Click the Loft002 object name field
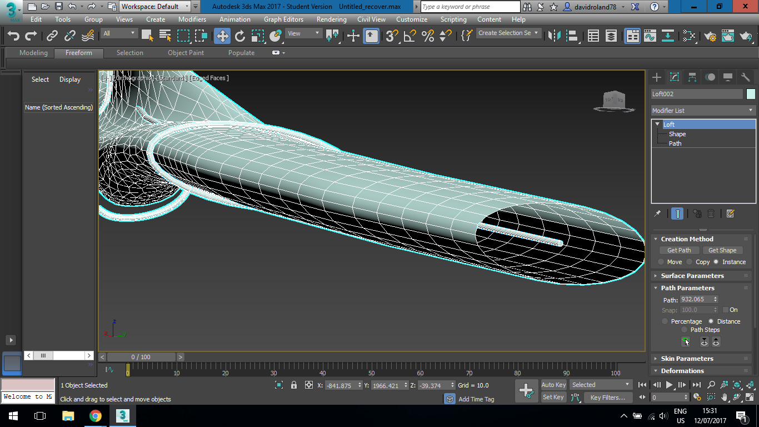The width and height of the screenshot is (759, 427). [697, 94]
